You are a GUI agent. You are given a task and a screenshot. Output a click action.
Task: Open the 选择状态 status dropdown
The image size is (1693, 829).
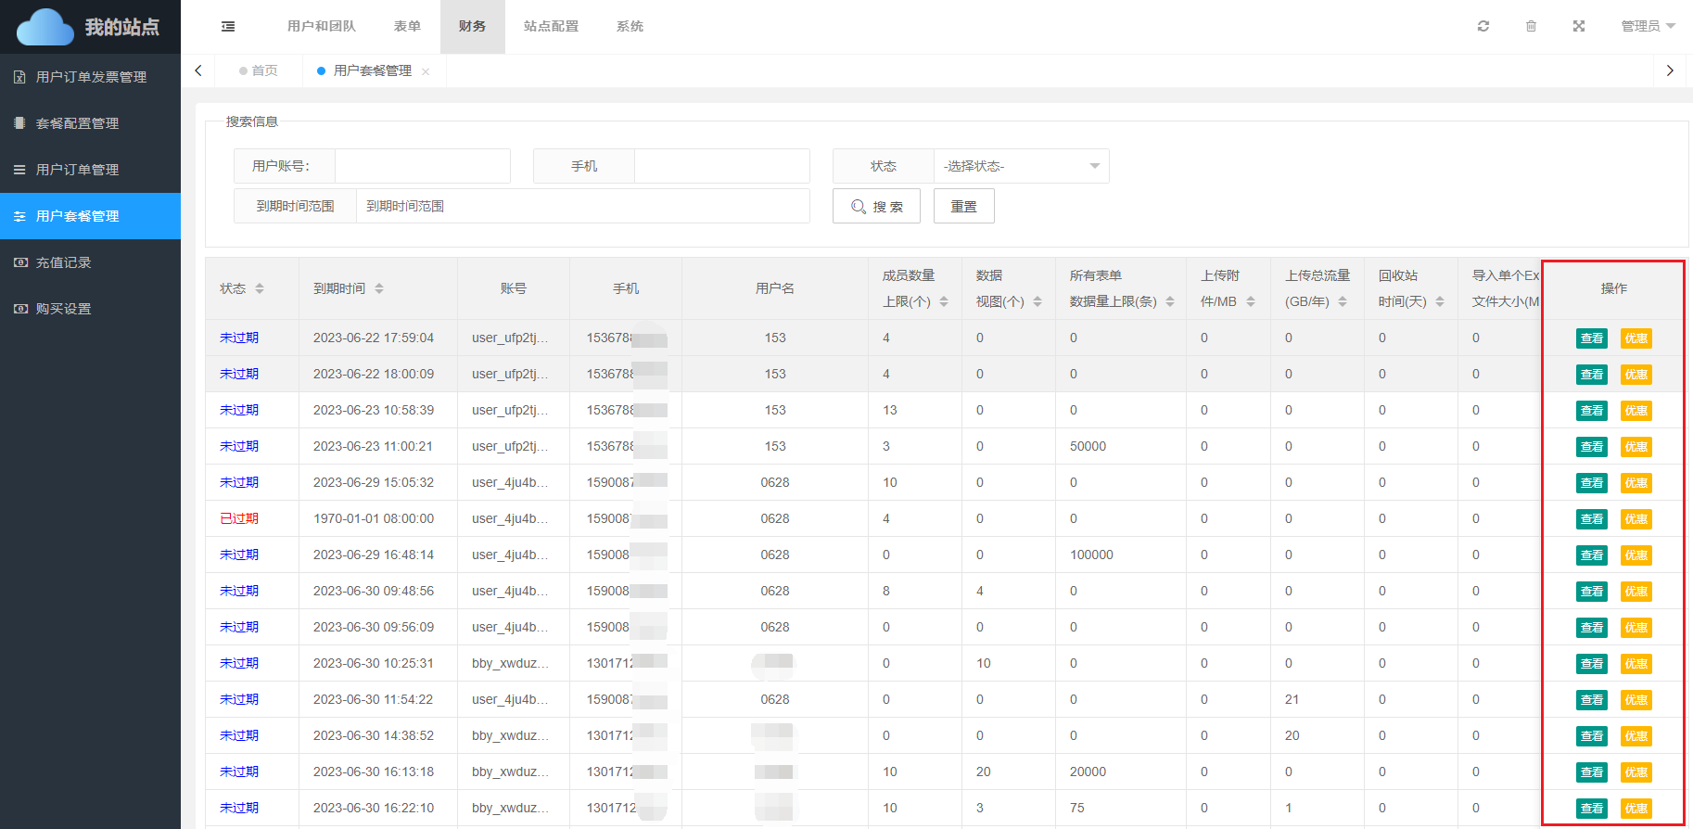point(1020,166)
